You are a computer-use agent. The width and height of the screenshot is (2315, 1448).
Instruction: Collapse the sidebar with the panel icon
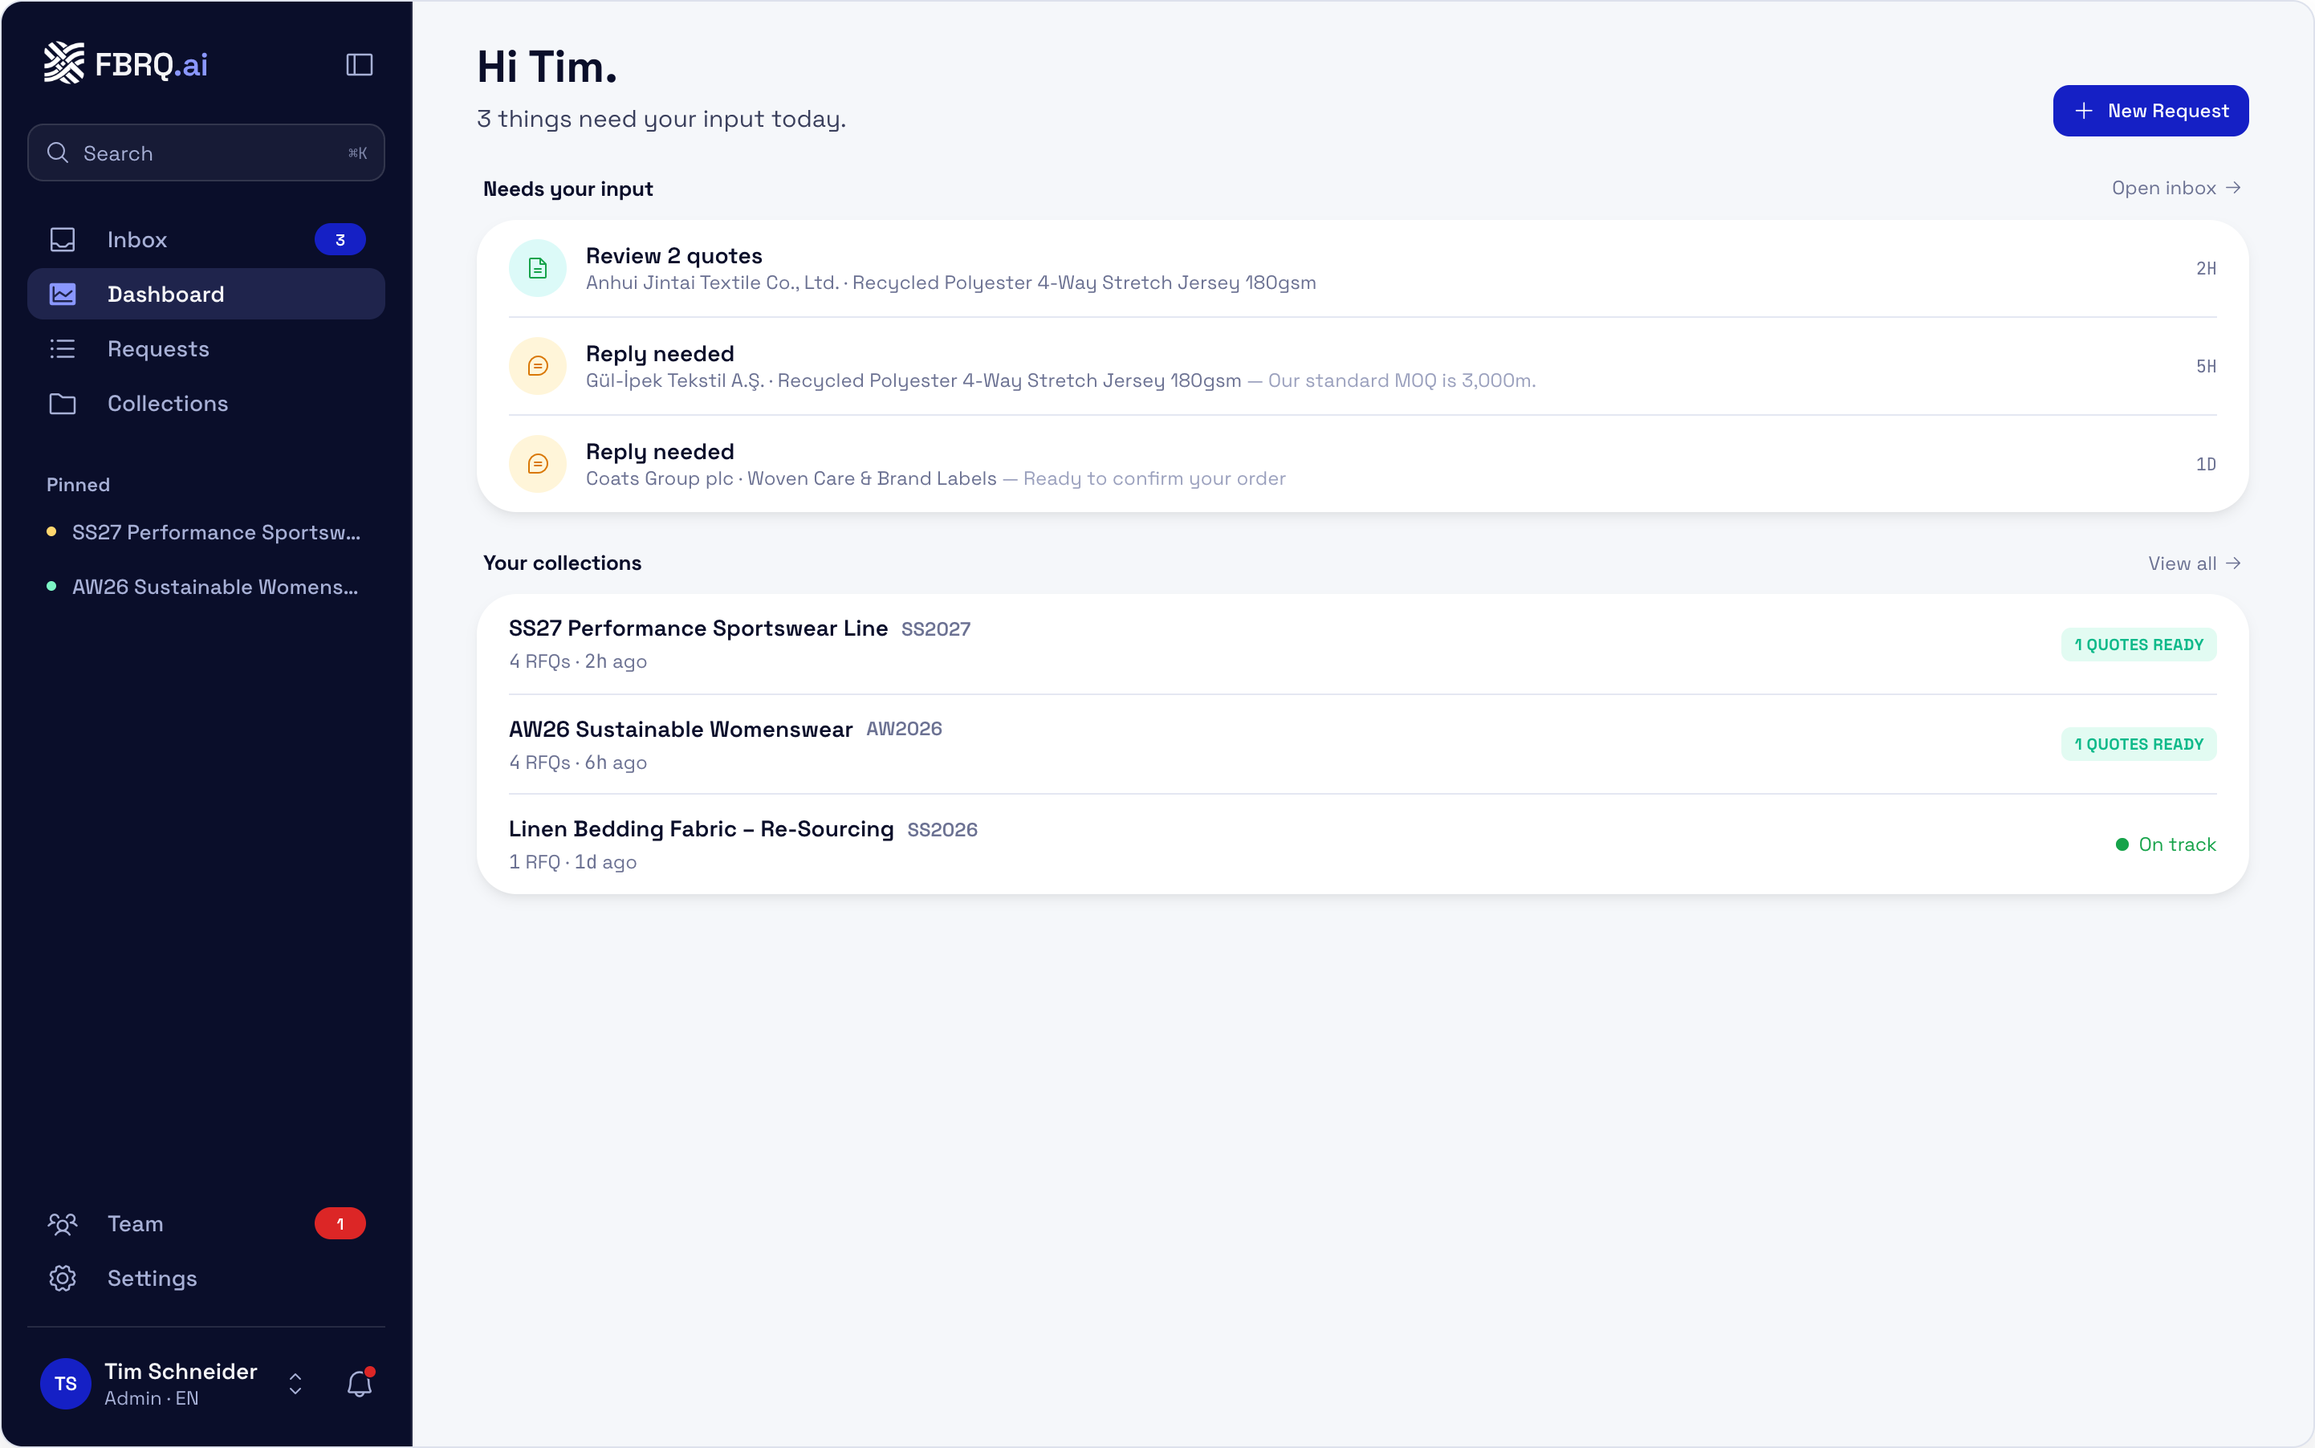[x=359, y=64]
